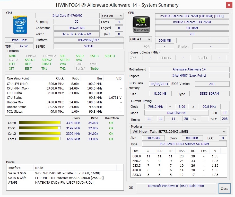Click the 8192 MB memory size field
The width and height of the screenshot is (235, 197).
(160, 94)
